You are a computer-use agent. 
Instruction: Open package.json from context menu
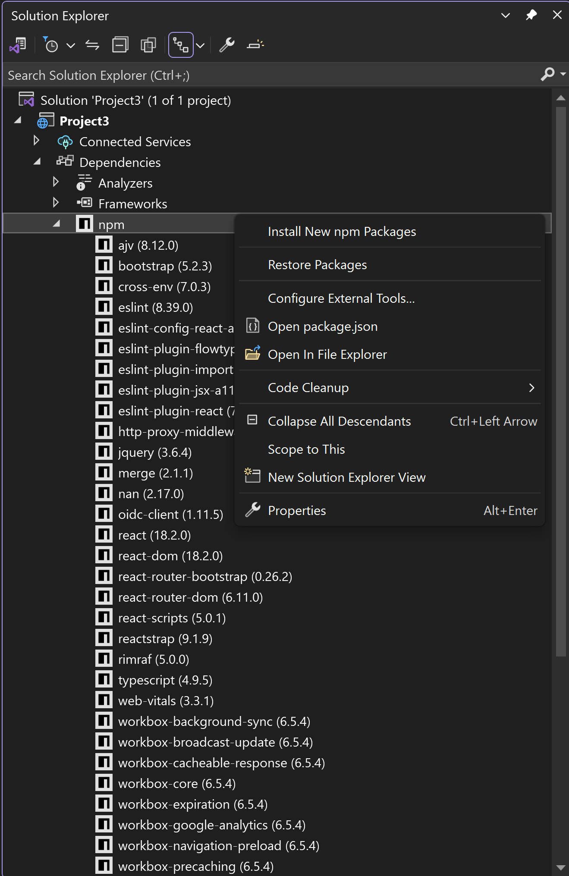322,327
